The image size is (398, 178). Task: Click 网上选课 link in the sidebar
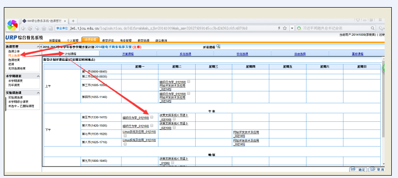pyautogui.click(x=14, y=55)
